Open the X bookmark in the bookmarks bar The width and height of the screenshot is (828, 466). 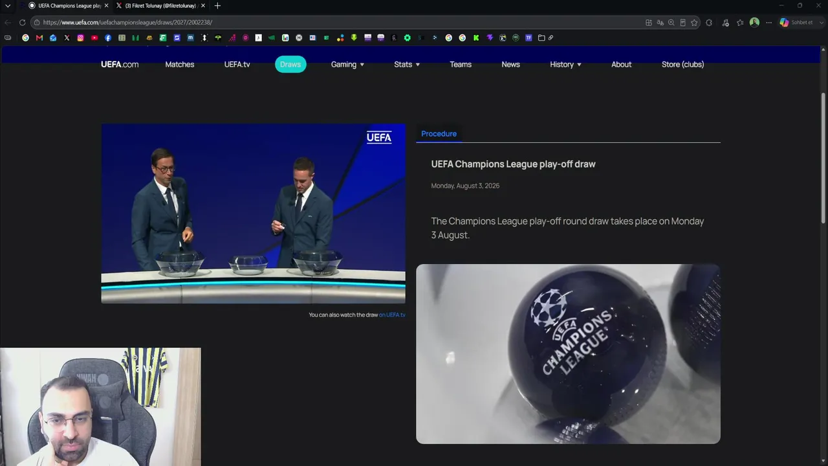(67, 38)
